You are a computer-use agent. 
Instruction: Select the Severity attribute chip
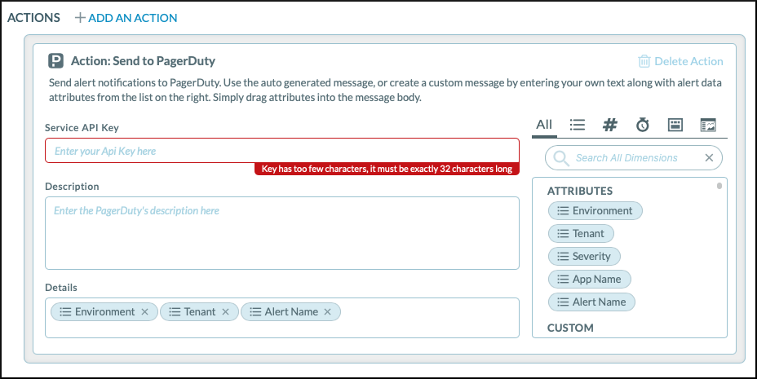[x=583, y=256]
